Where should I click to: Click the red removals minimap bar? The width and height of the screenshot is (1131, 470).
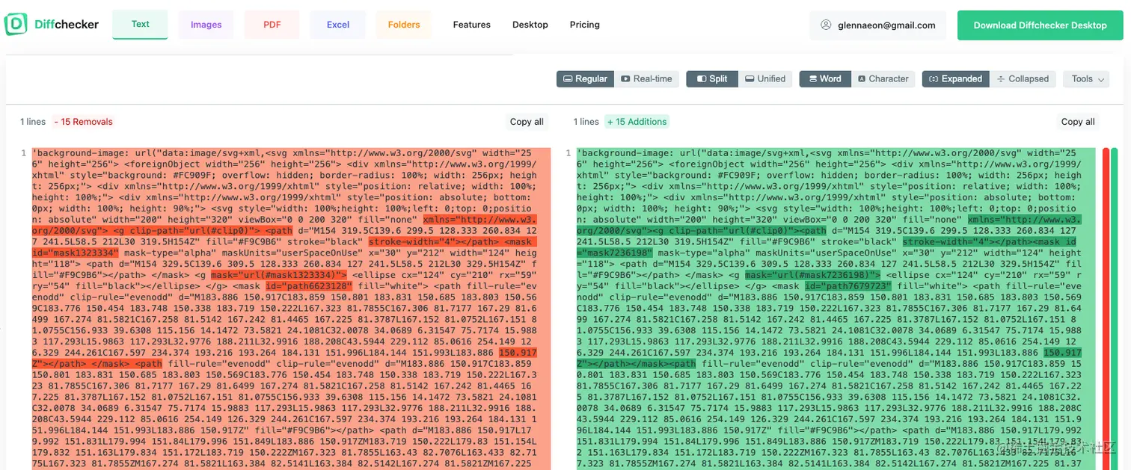point(1106,309)
